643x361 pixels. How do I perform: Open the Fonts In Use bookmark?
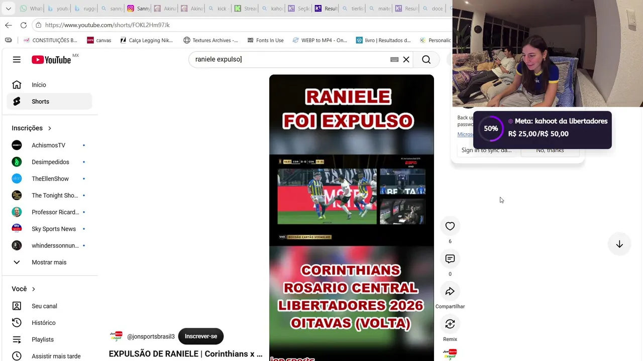[265, 40]
